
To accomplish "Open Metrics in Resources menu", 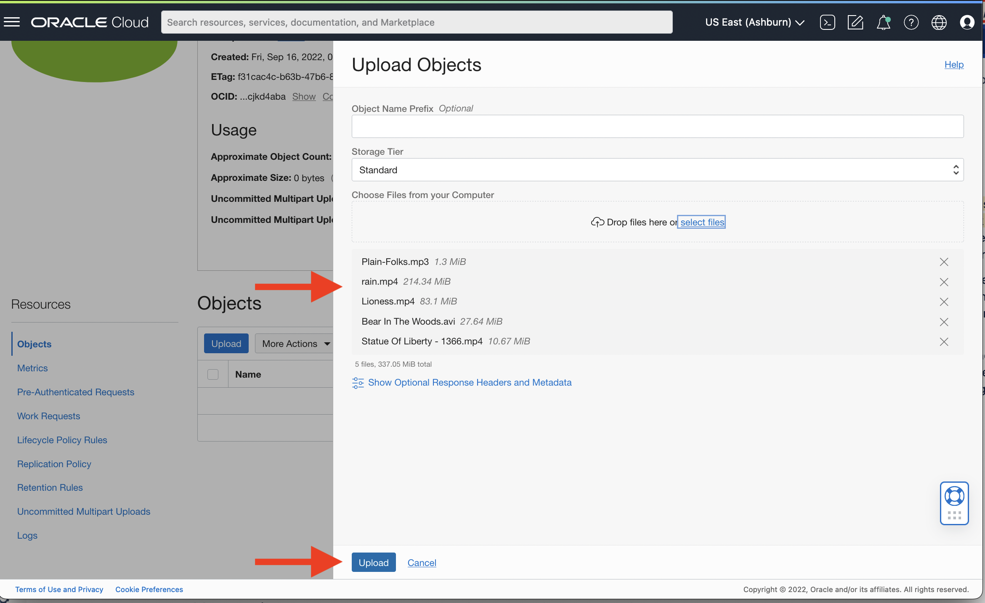I will [x=32, y=368].
